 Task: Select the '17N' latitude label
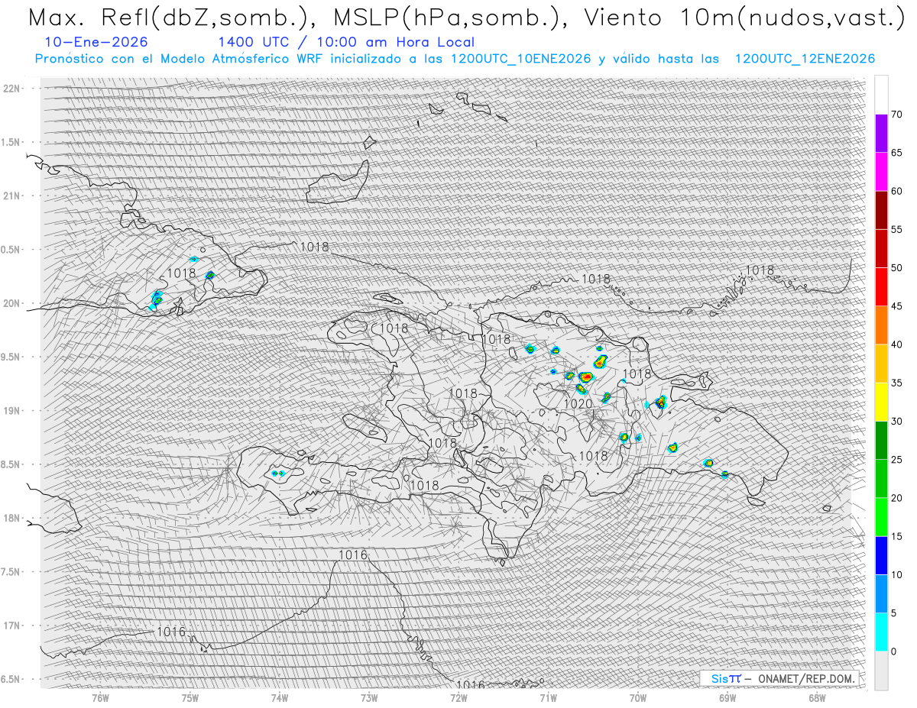tap(12, 626)
